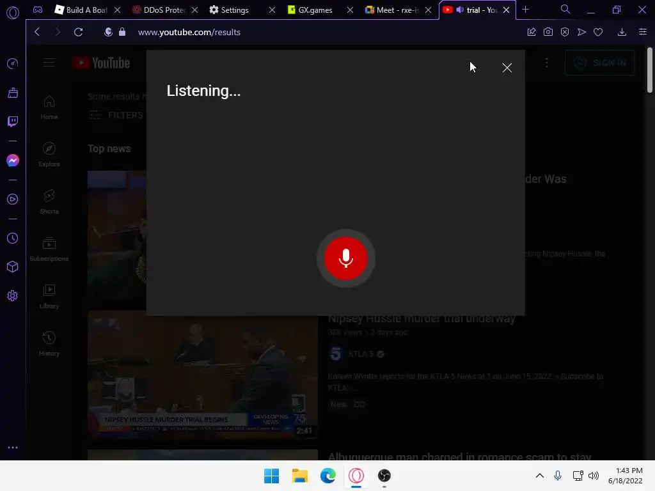The height and width of the screenshot is (491, 655).
Task: Click the address bar URL
Action: pos(189,32)
